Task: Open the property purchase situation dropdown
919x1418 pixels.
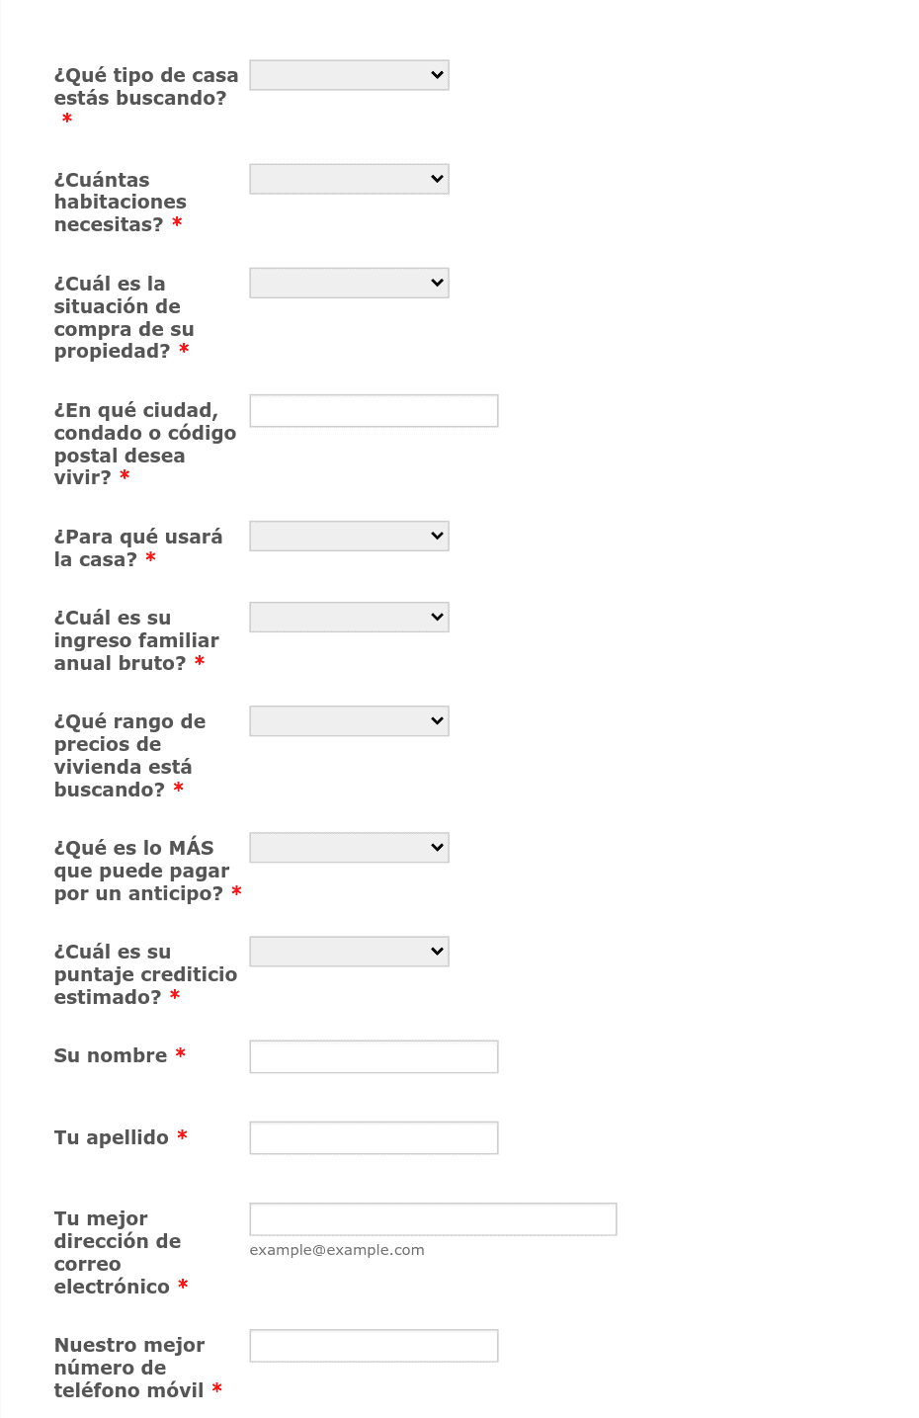Action: point(349,283)
